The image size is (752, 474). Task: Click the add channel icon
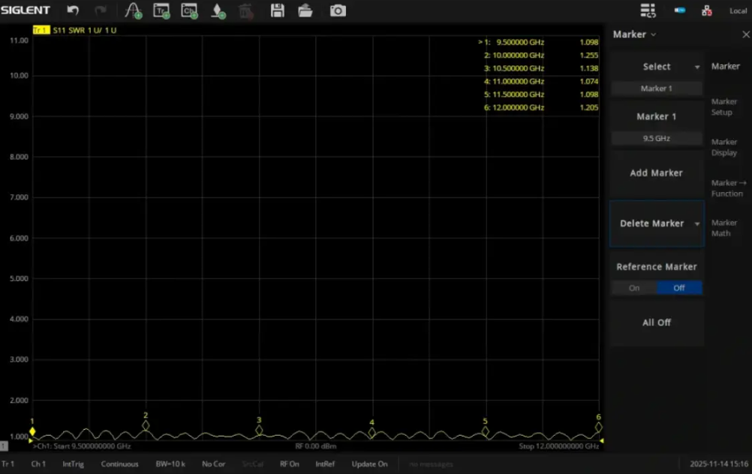click(x=189, y=10)
